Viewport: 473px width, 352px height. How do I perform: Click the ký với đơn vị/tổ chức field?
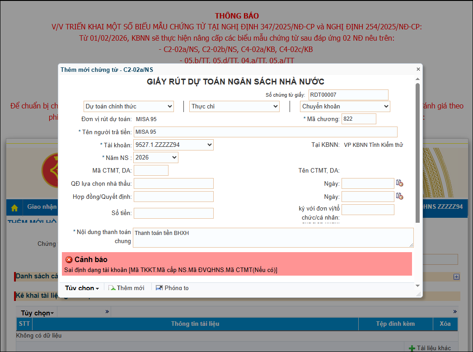pyautogui.click(x=368, y=210)
